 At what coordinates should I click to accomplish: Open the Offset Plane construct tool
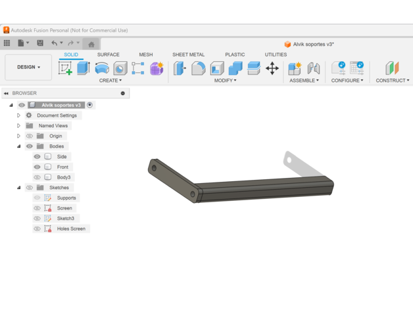click(392, 68)
